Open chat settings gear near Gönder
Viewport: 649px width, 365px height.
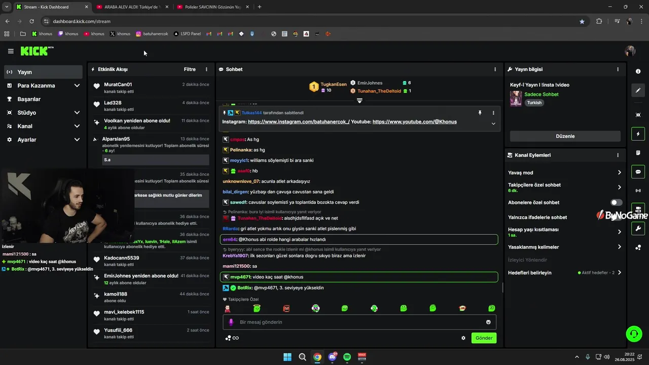(x=463, y=338)
